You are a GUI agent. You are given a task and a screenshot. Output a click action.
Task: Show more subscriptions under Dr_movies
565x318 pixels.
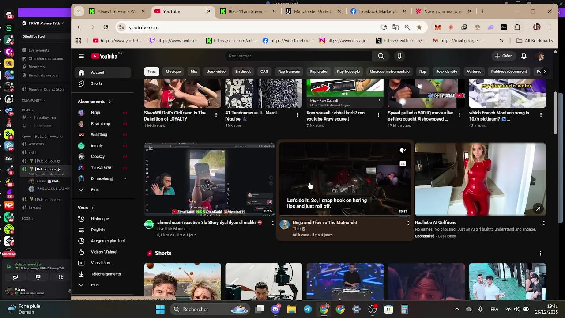[94, 190]
